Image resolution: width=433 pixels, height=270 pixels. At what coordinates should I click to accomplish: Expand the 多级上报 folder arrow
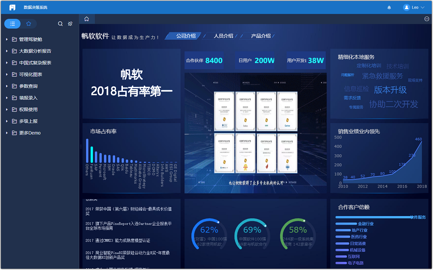(x=6, y=121)
